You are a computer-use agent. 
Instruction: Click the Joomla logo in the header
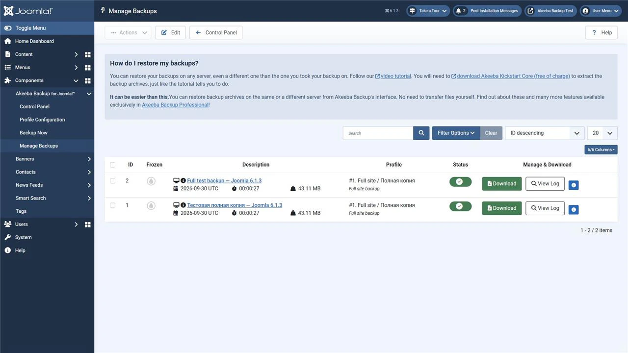[x=28, y=11]
